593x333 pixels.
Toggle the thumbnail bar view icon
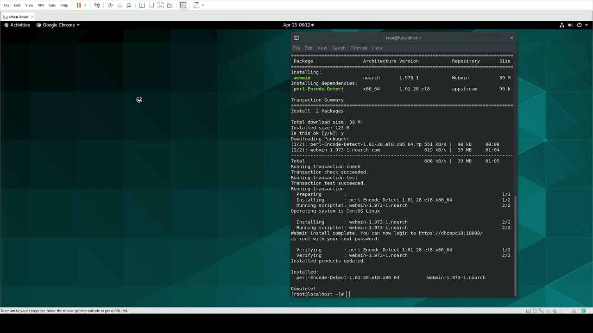151,5
